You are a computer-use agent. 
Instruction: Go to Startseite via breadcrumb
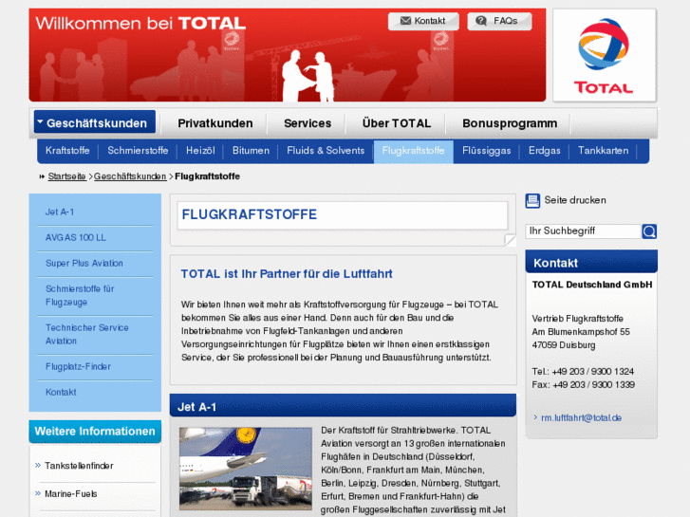point(66,176)
